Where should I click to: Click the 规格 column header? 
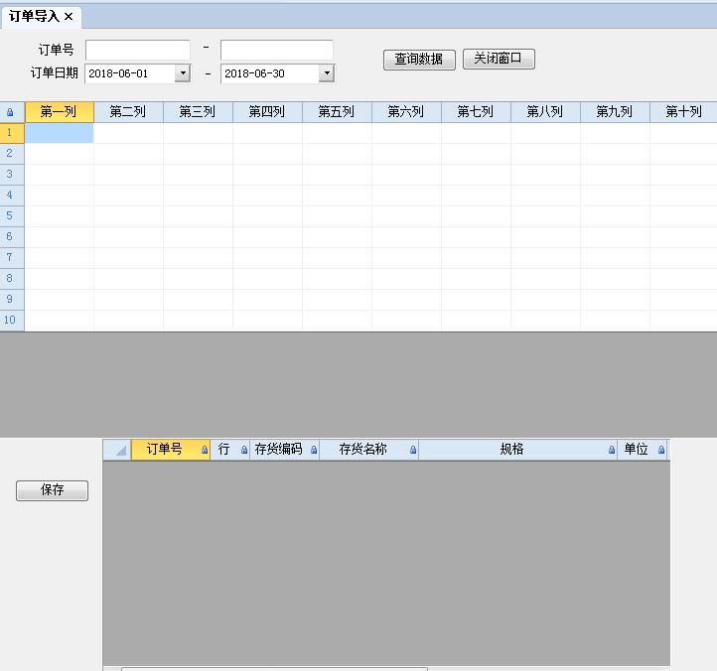click(x=517, y=450)
